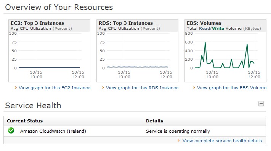Click the orange arrow beside RDS graph link

(x=103, y=88)
